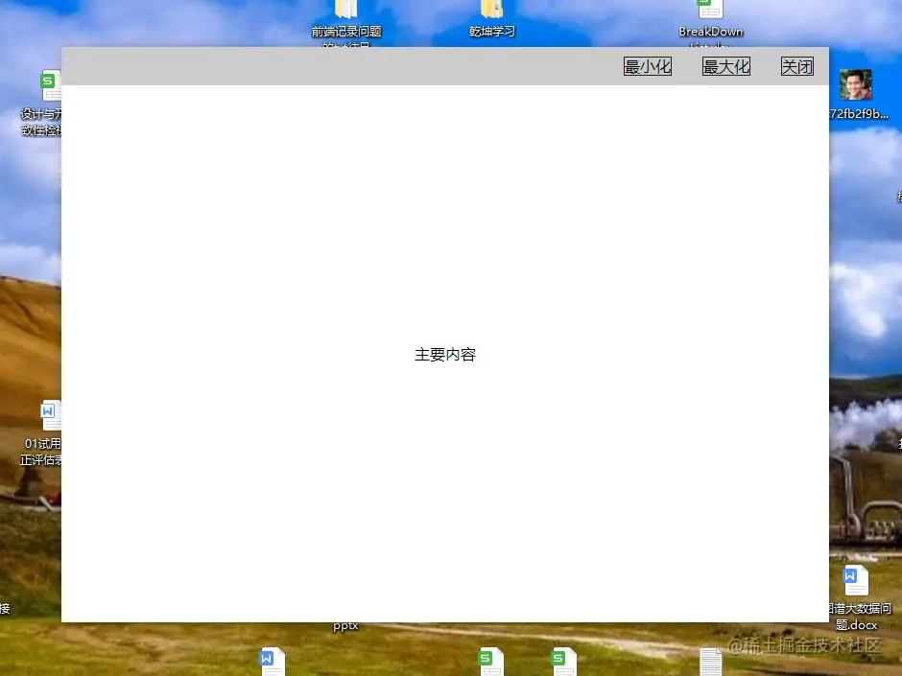Maximize the window using 最大化
Screen dimensions: 902x676
tap(725, 65)
